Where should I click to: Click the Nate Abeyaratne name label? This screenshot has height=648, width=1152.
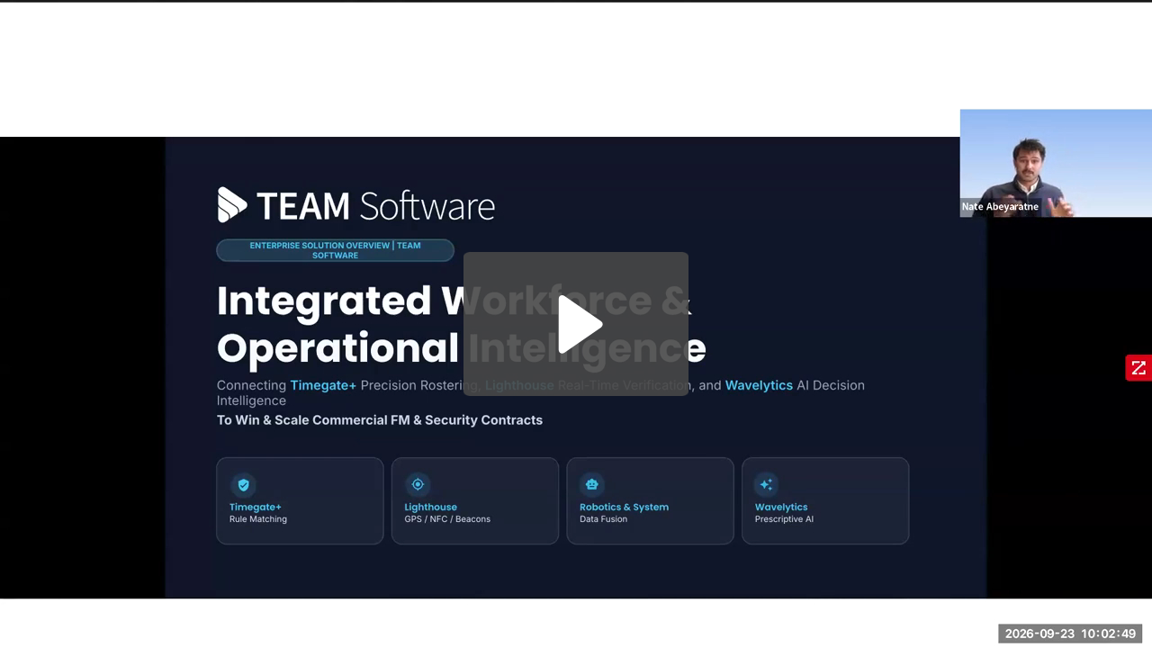(x=1000, y=207)
